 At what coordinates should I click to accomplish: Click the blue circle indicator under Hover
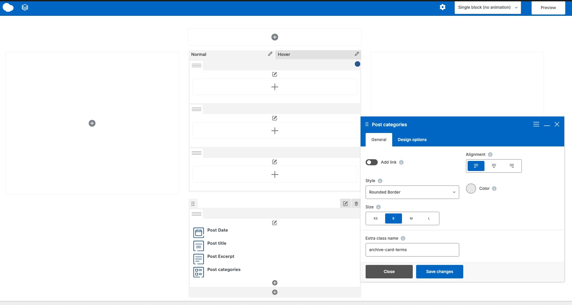(358, 64)
